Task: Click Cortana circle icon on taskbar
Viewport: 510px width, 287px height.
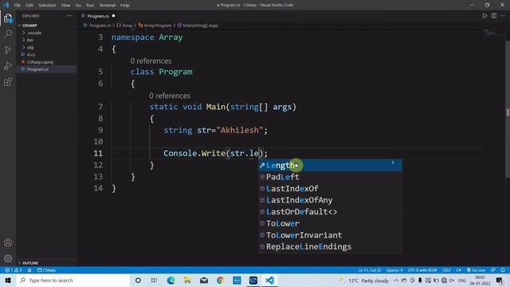Action: pos(138,280)
